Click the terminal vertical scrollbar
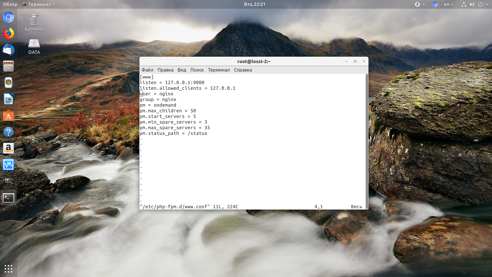The height and width of the screenshot is (277, 492). 367,141
